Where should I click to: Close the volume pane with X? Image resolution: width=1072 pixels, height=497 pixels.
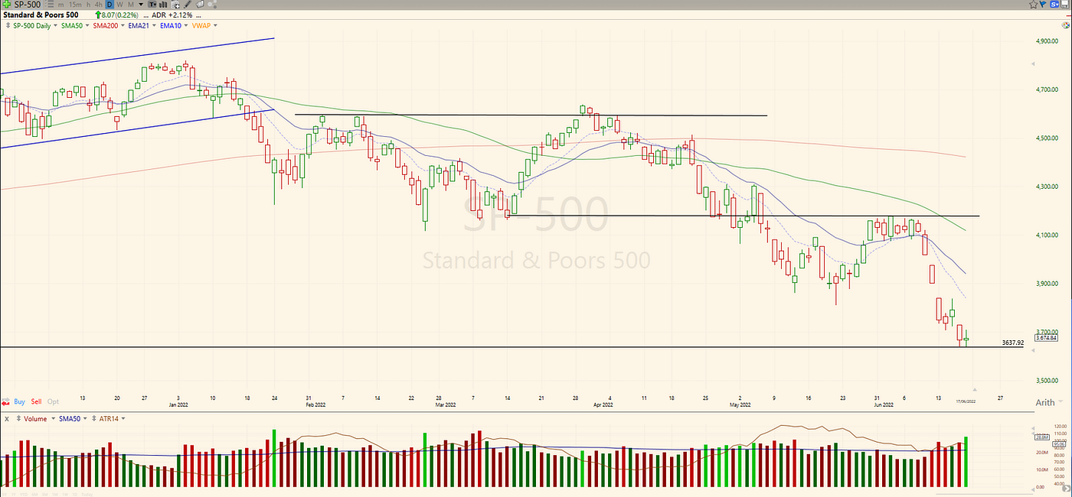tap(7, 419)
